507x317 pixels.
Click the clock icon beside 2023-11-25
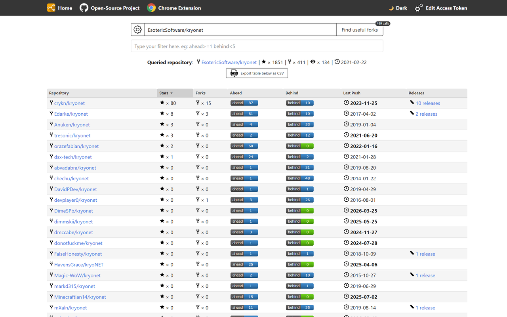point(346,103)
